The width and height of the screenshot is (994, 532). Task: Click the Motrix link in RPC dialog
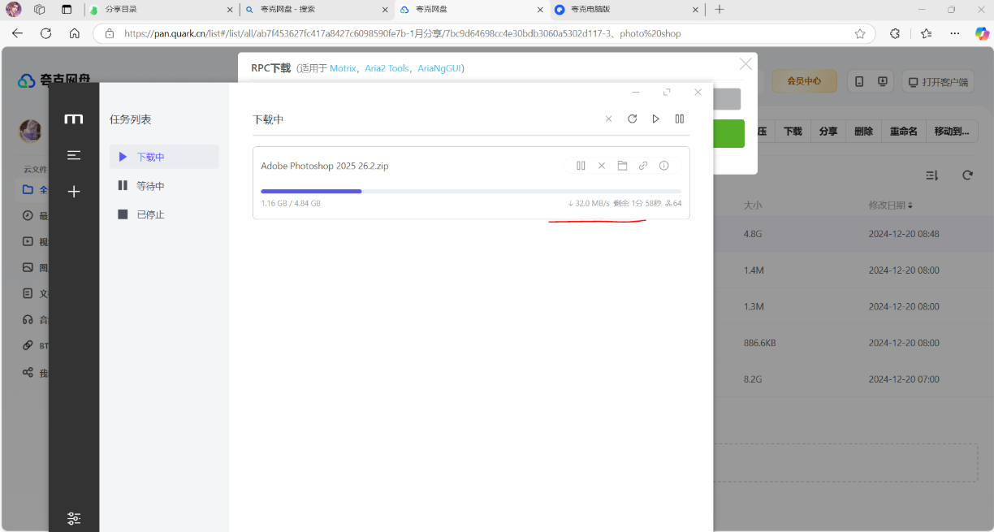(x=343, y=68)
